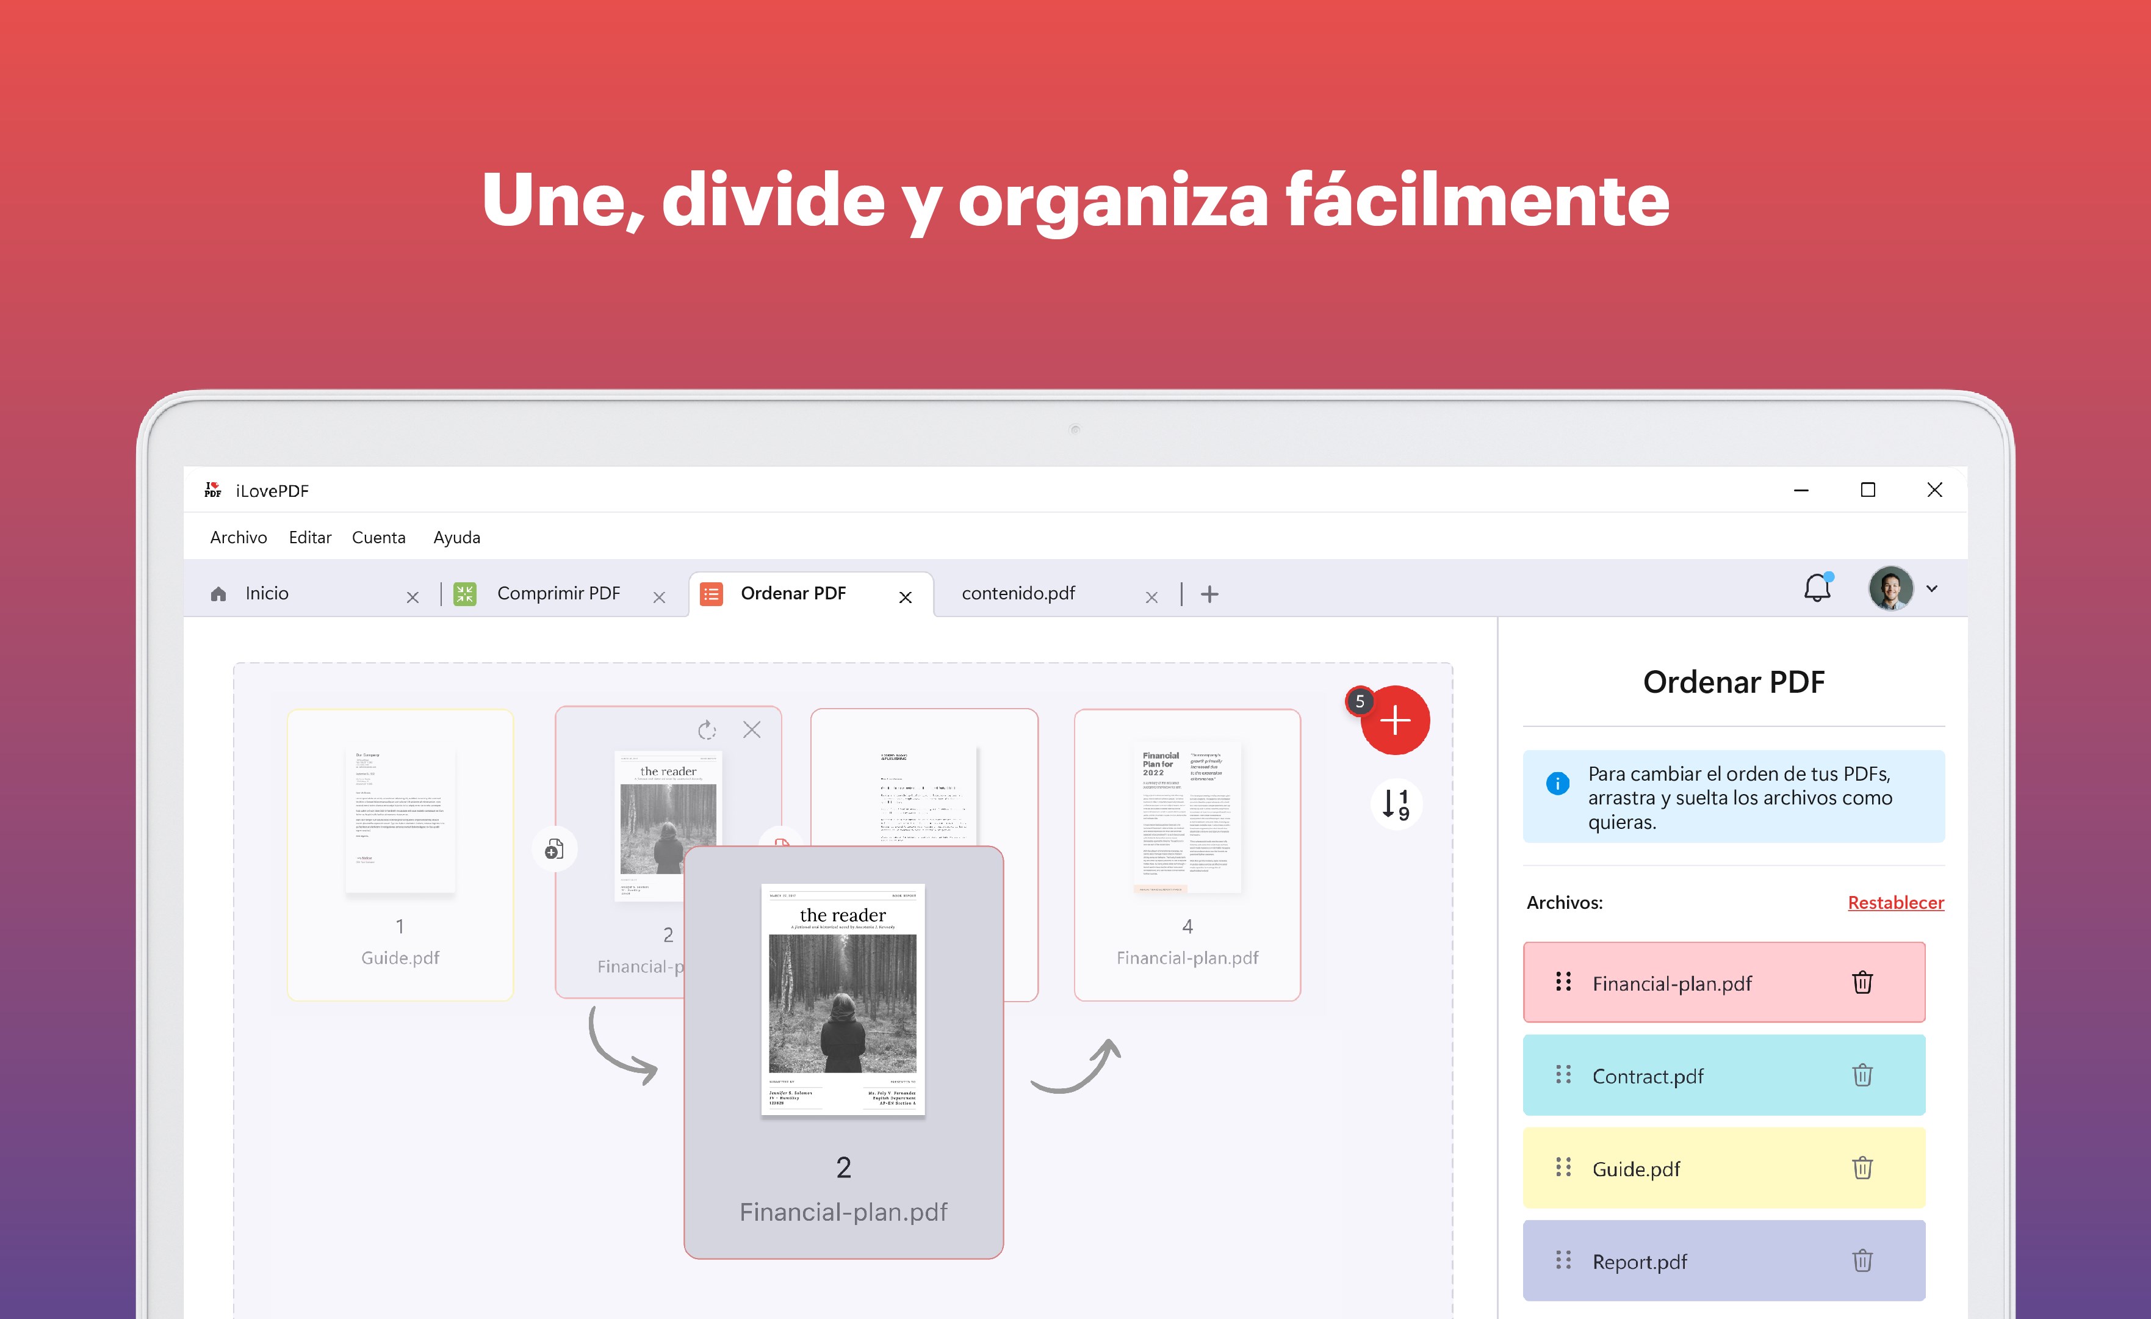Click the insert page icon beside Guide.pdf
Viewport: 2151px width, 1319px height.
click(x=554, y=848)
